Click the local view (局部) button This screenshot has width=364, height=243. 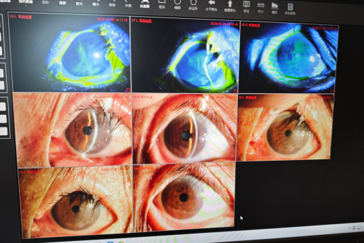(x=63, y=3)
